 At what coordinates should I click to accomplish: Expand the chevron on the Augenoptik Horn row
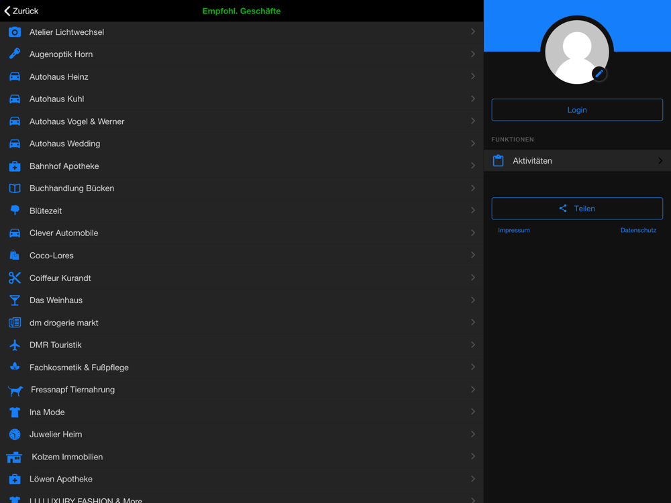pos(473,54)
